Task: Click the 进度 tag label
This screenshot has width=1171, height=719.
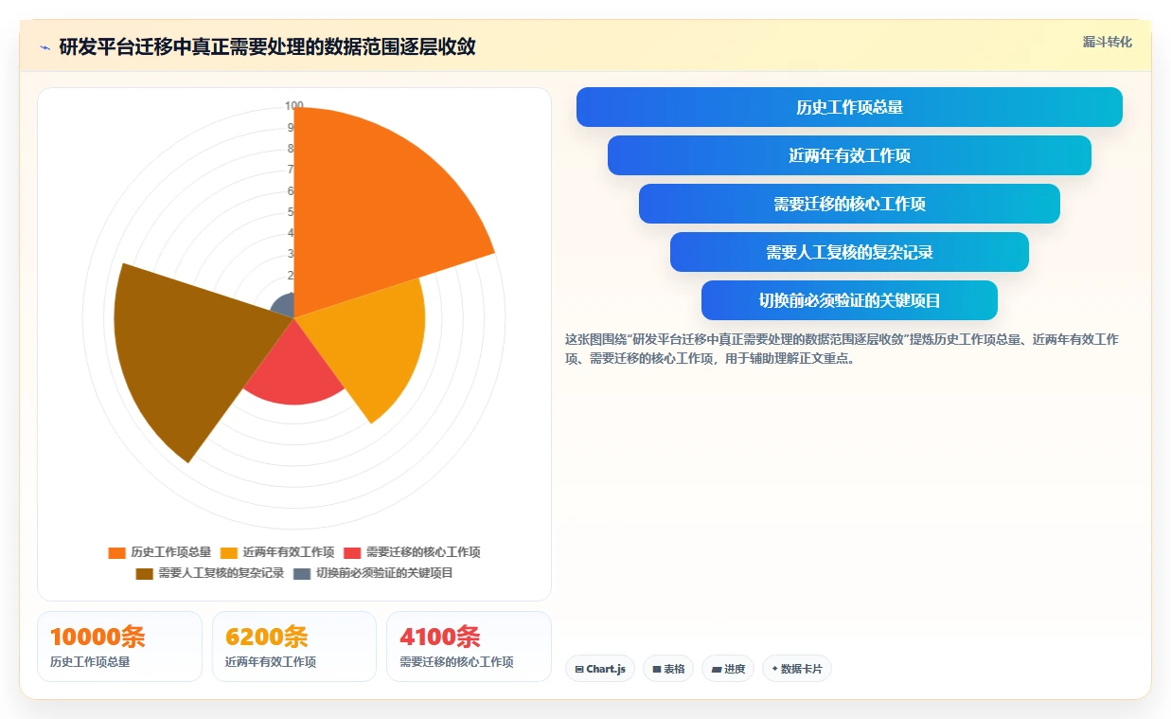Action: tap(735, 669)
